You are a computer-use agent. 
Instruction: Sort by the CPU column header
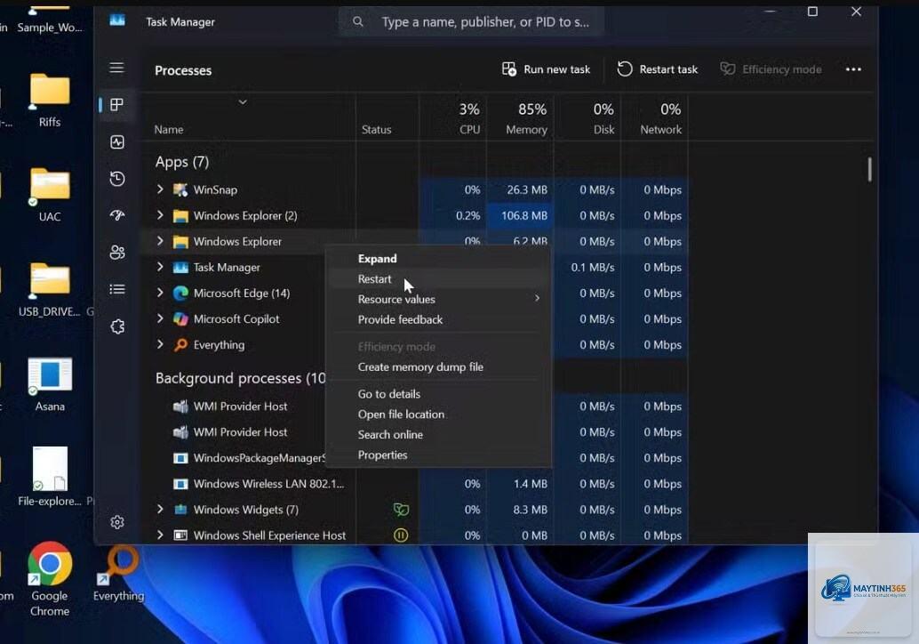[x=452, y=118]
